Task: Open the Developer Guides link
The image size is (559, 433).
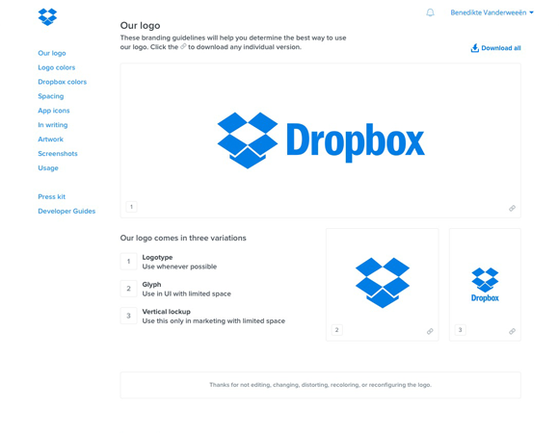Action: (67, 211)
